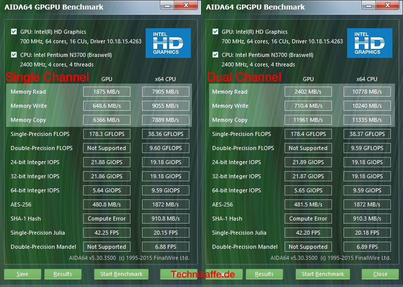
Task: Select 6.88 FPS Mandel CPU result
Action: (x=166, y=247)
